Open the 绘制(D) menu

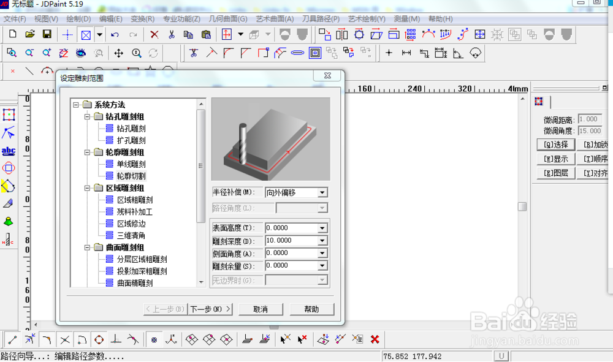(x=78, y=19)
